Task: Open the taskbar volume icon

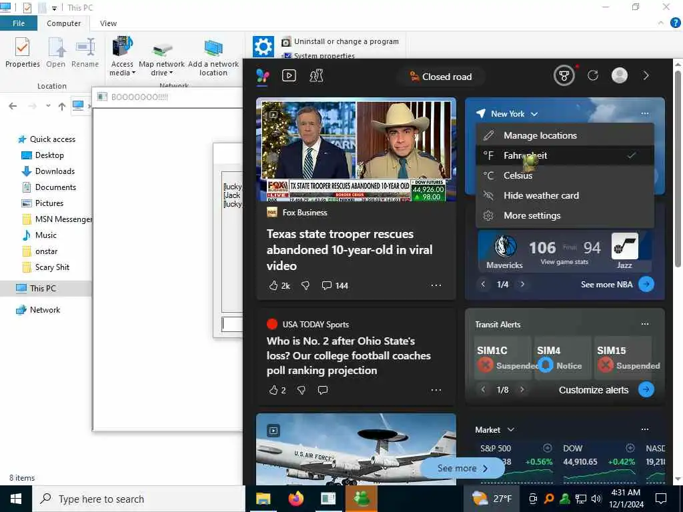Action: [x=596, y=499]
